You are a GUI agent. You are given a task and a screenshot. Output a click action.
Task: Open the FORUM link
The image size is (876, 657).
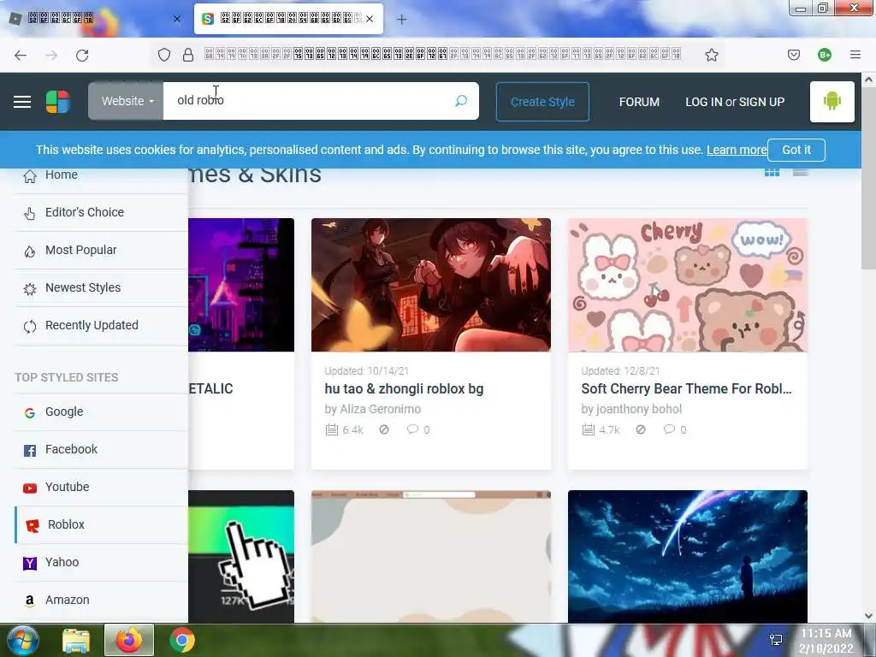point(639,102)
